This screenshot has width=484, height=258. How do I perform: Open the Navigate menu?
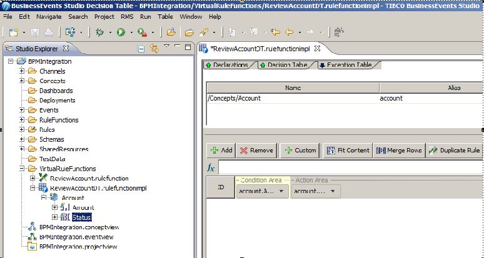click(49, 17)
